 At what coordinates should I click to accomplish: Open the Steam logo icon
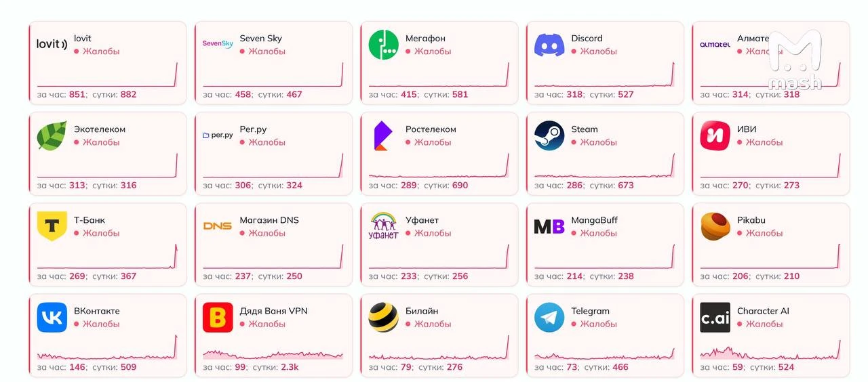tap(549, 135)
